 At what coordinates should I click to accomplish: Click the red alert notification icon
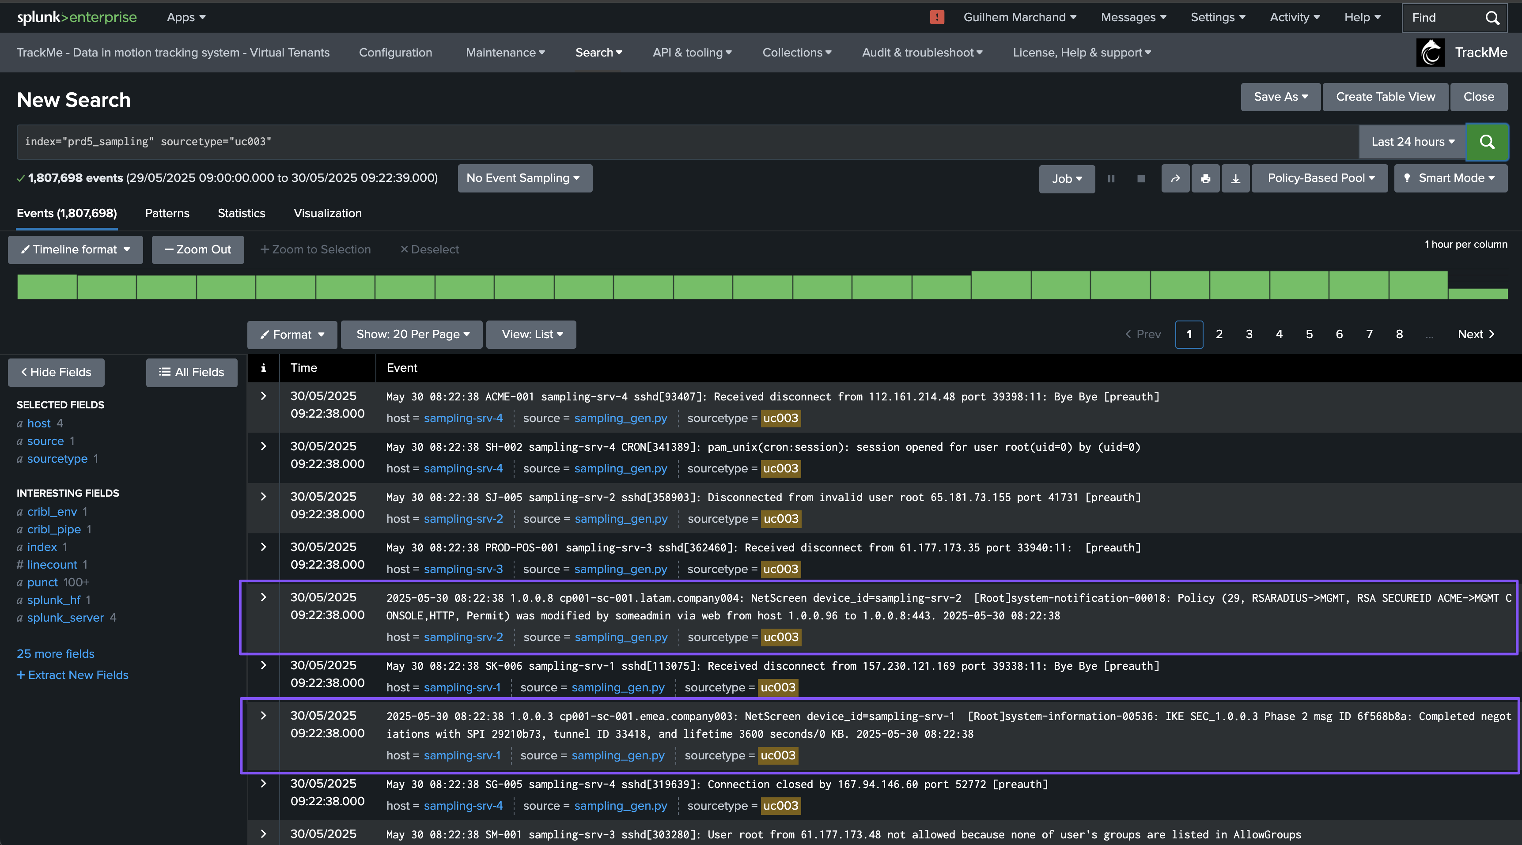pos(936,17)
